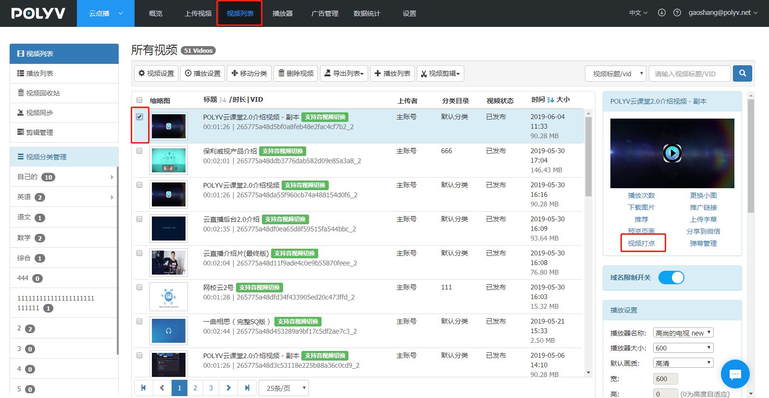Open 默认画质 dropdown

tap(683, 363)
